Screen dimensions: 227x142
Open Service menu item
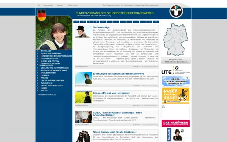point(45,75)
